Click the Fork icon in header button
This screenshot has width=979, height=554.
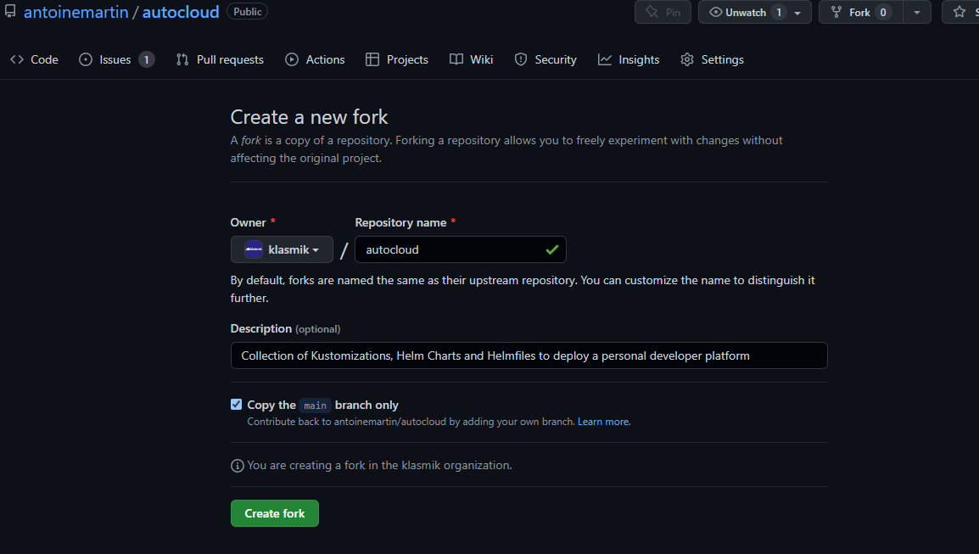point(836,12)
